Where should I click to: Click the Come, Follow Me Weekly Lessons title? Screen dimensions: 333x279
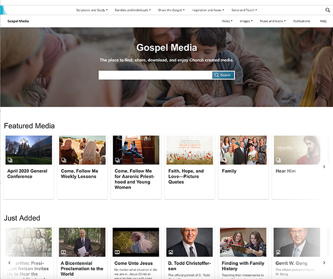tap(79, 174)
